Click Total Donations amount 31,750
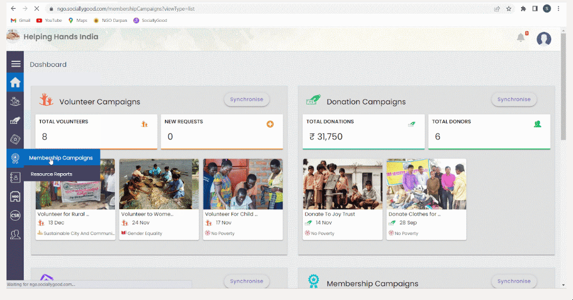573x300 pixels. click(x=326, y=137)
